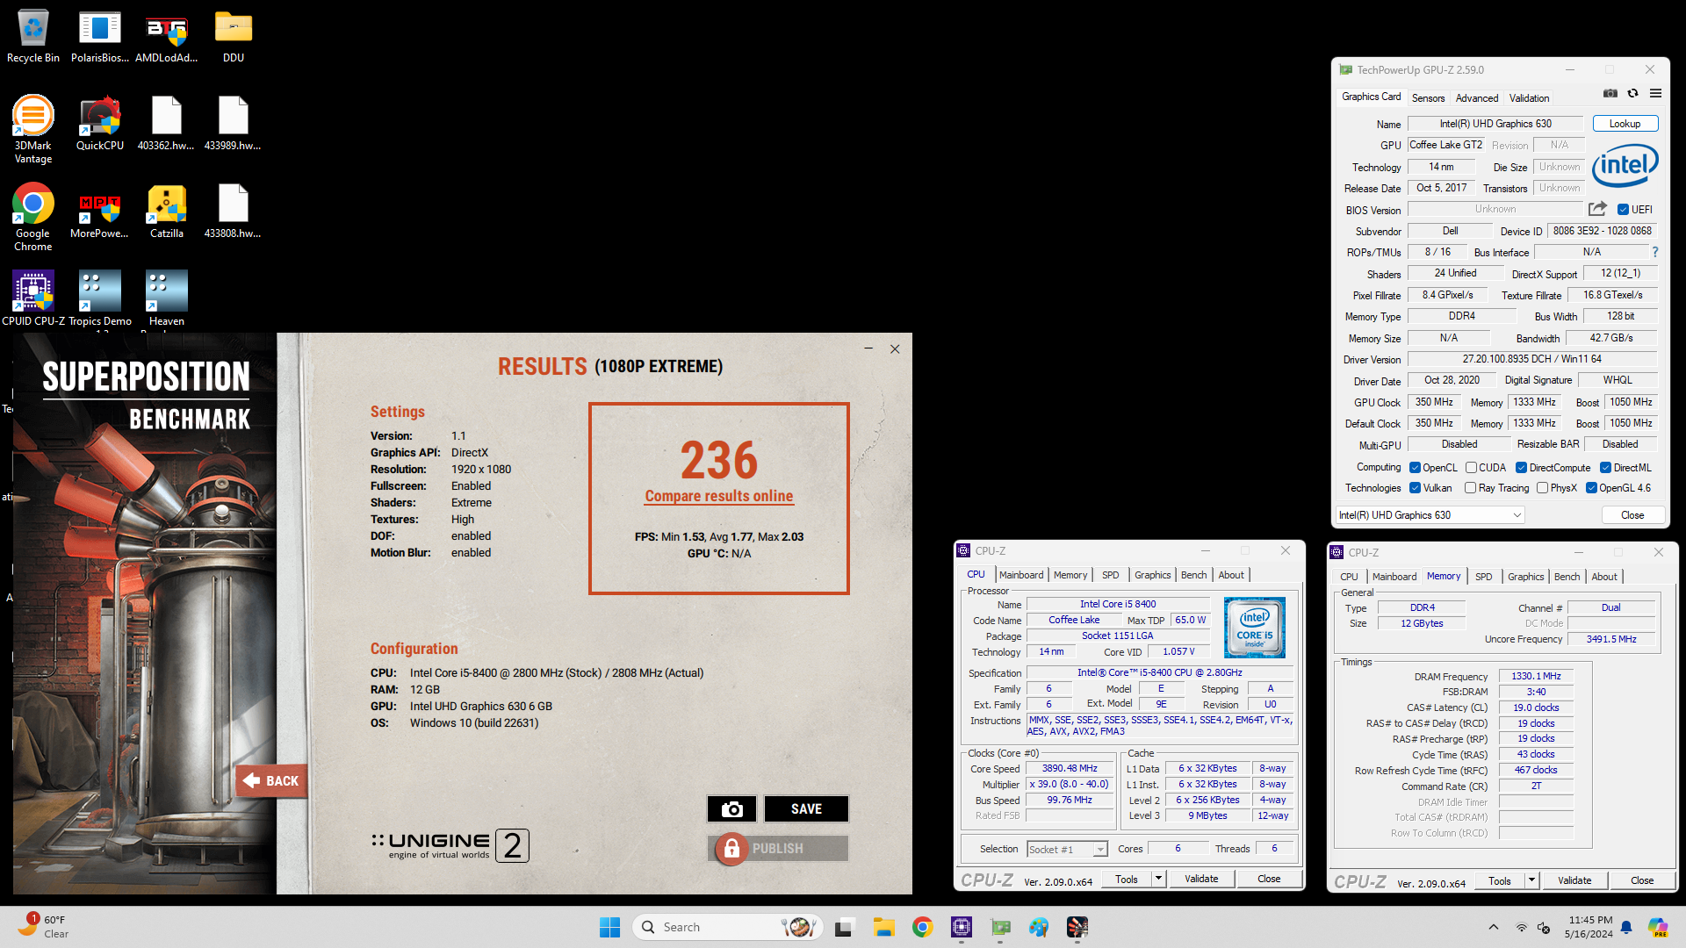
Task: Select the 403362.hw file icon
Action: [x=167, y=124]
